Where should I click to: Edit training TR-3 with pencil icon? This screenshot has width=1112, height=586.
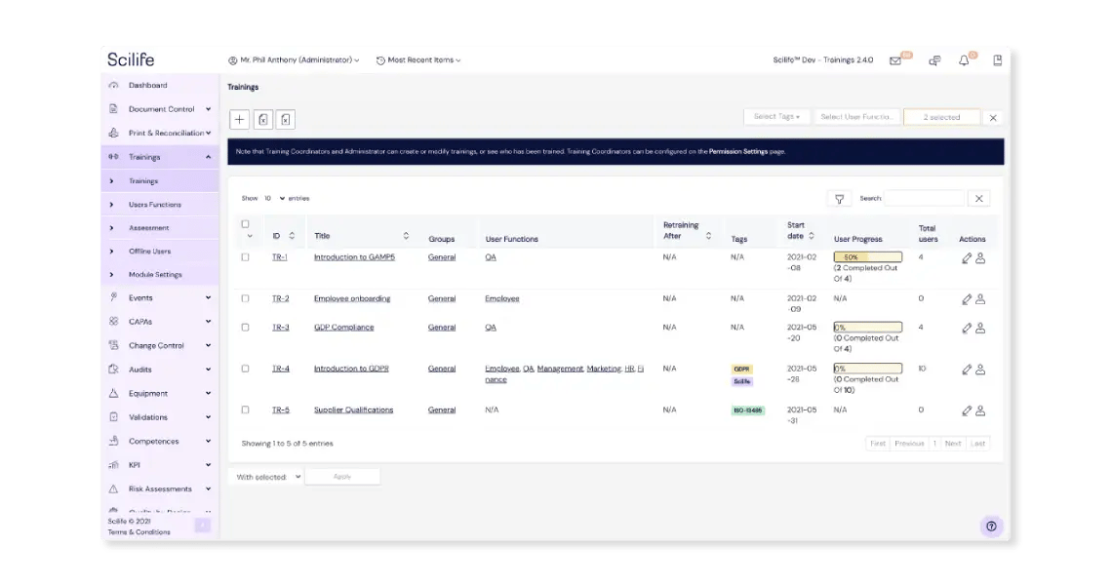click(966, 328)
